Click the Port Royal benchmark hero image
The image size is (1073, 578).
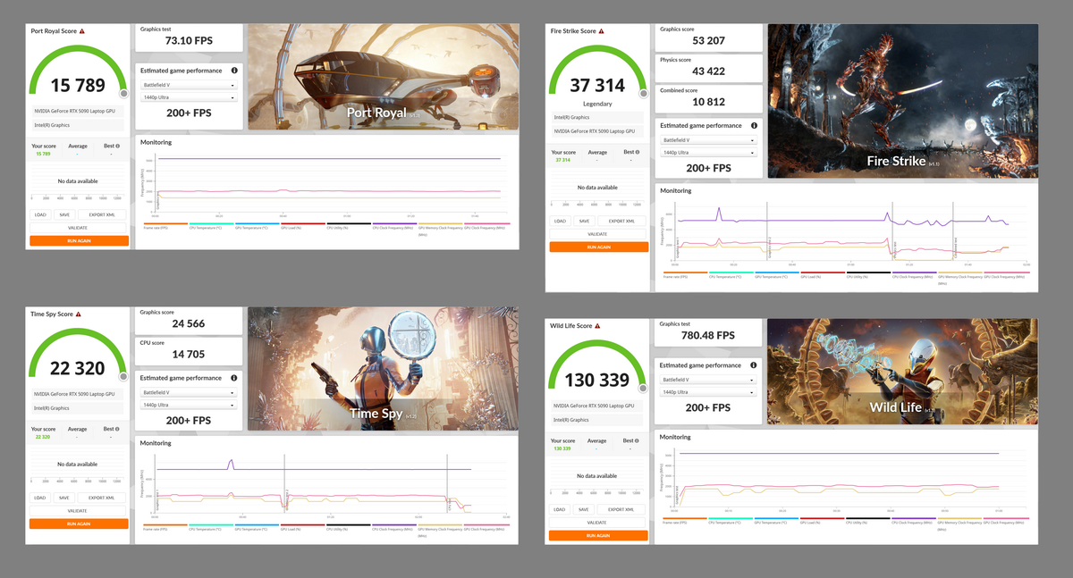(383, 76)
